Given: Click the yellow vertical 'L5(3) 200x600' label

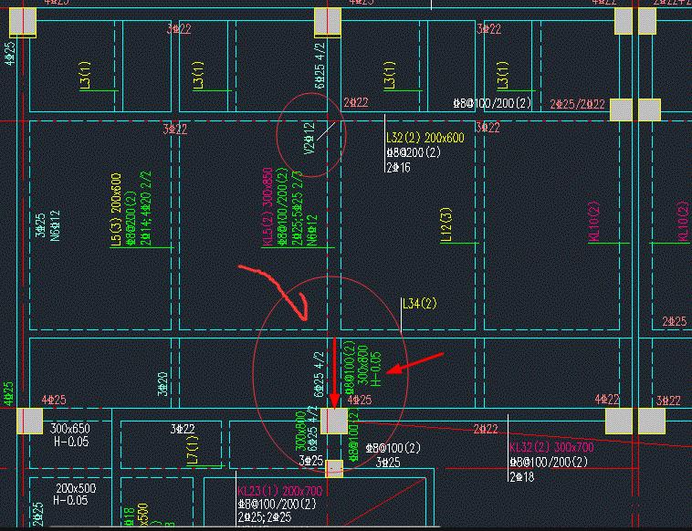Looking at the screenshot, I should tap(116, 210).
